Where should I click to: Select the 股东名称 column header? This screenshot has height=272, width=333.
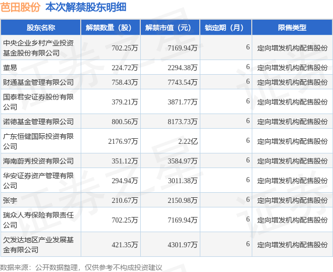(x=41, y=28)
